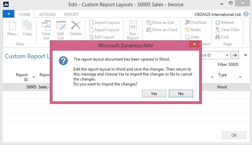Run Report from ribbon
Screen dimensions: 252x145
pos(133,30)
